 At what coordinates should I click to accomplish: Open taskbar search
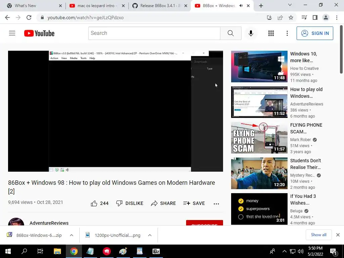click(x=24, y=251)
